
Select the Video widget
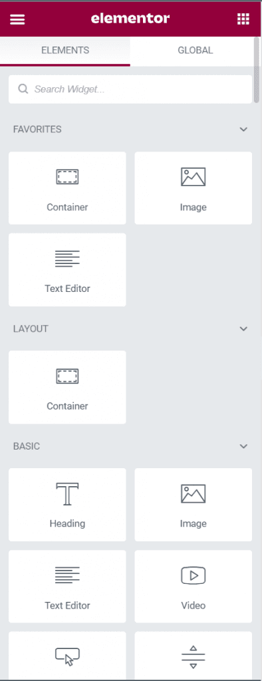(194, 587)
